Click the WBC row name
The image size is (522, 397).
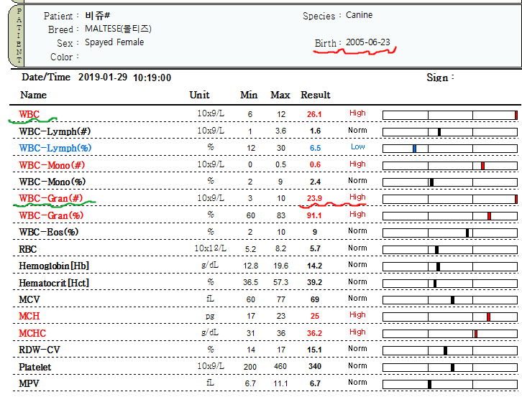tap(29, 114)
